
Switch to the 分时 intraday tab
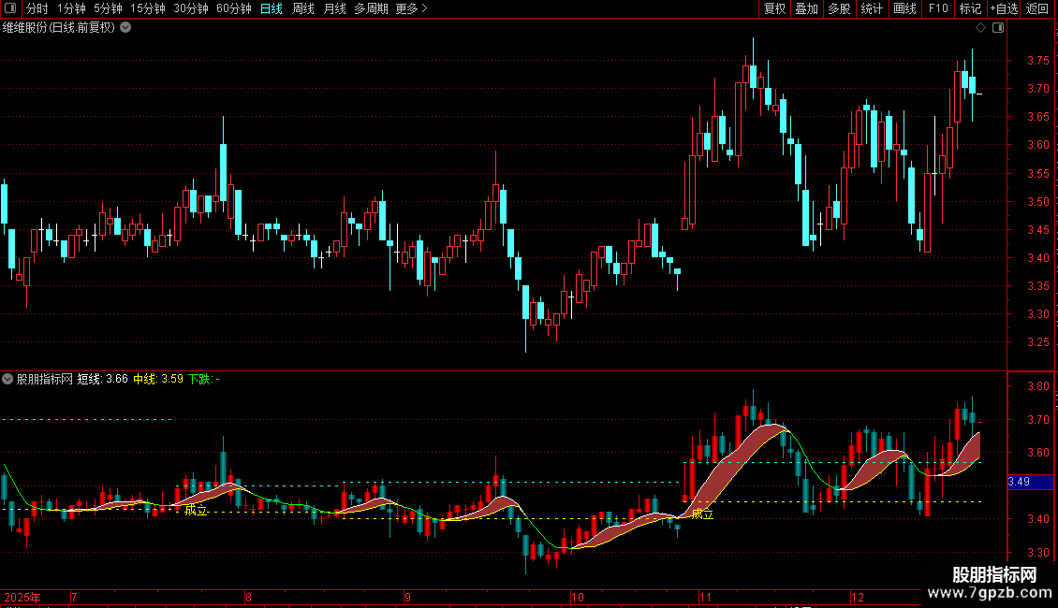click(x=37, y=8)
